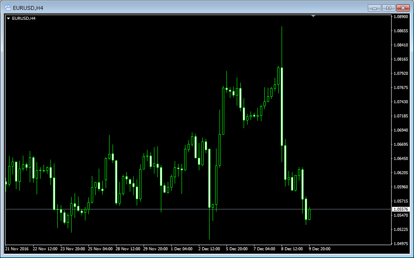Click the 8 Dec 12:00 time label
This screenshot has height=258, width=414.
(x=292, y=249)
